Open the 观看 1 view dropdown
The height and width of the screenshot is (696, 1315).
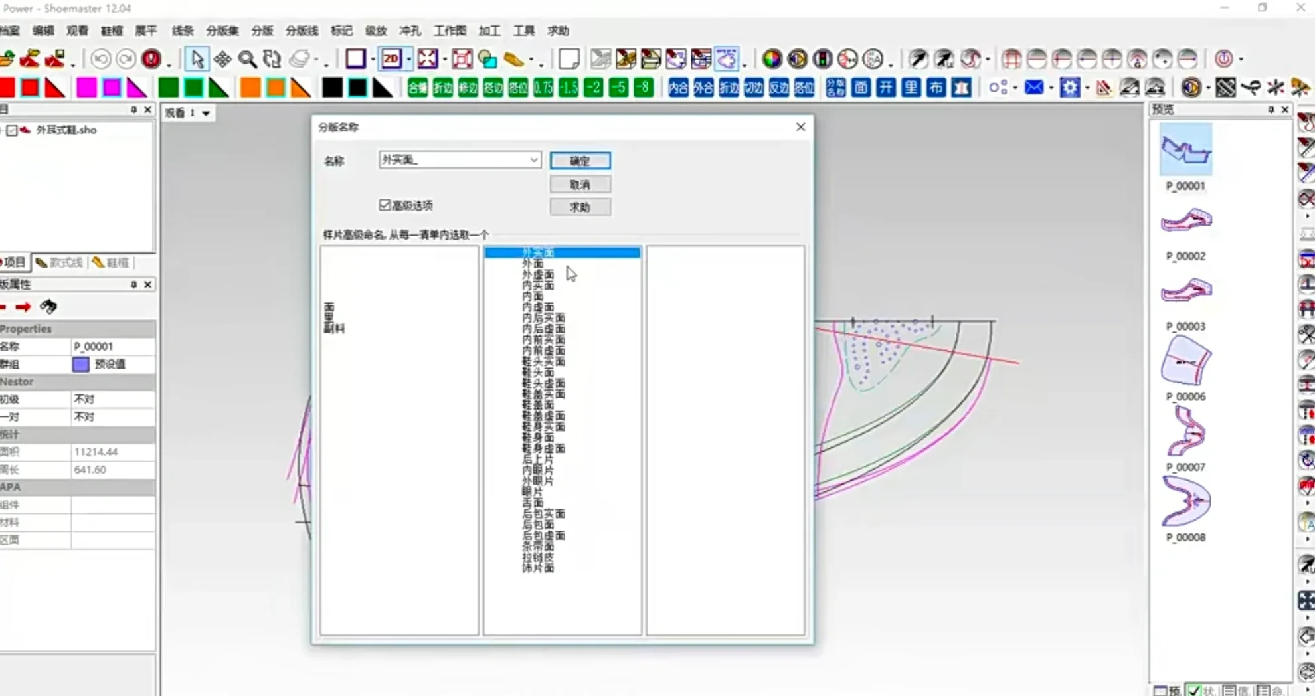point(206,113)
